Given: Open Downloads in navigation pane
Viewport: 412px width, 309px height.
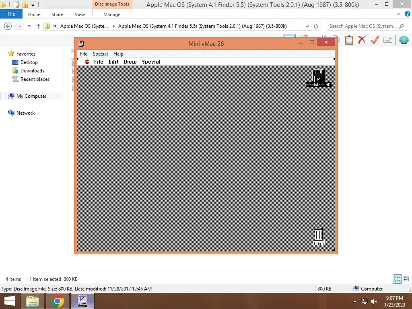Looking at the screenshot, I should point(32,71).
